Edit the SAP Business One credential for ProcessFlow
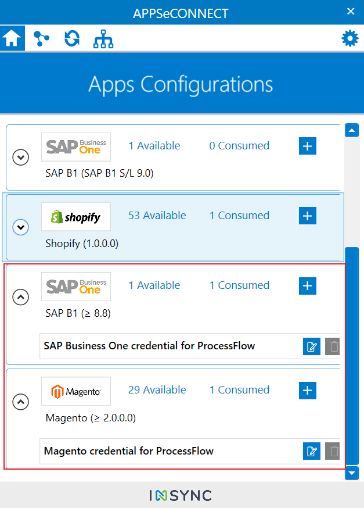This screenshot has width=364, height=508. (x=312, y=346)
